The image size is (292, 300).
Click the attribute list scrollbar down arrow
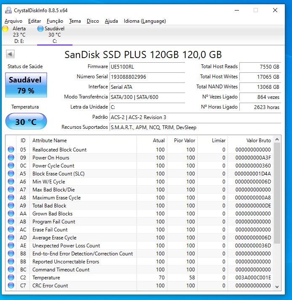[277, 287]
